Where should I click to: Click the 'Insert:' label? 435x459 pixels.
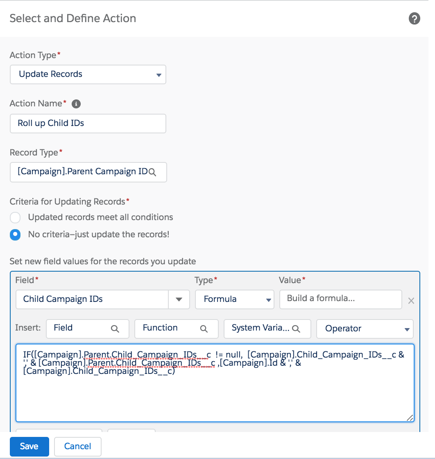(28, 328)
